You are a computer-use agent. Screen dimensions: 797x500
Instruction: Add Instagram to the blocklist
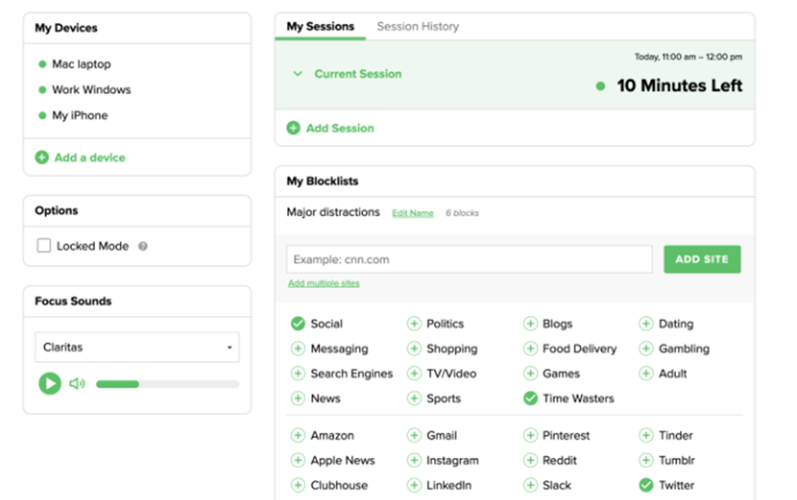coord(414,461)
